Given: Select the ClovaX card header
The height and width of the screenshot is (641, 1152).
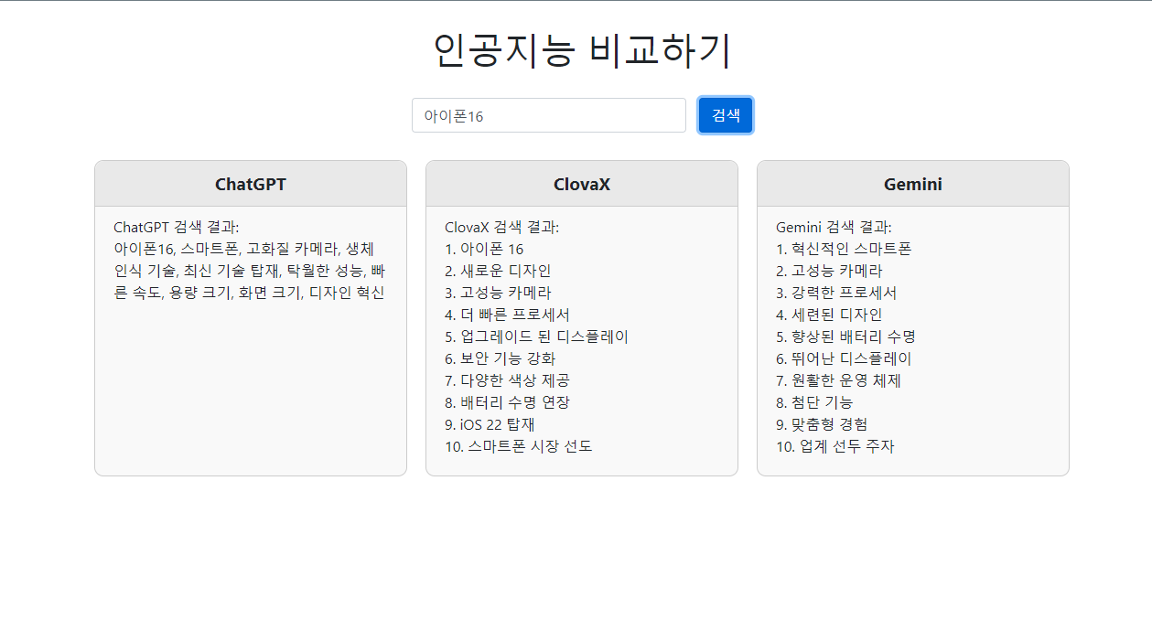Looking at the screenshot, I should [x=582, y=184].
